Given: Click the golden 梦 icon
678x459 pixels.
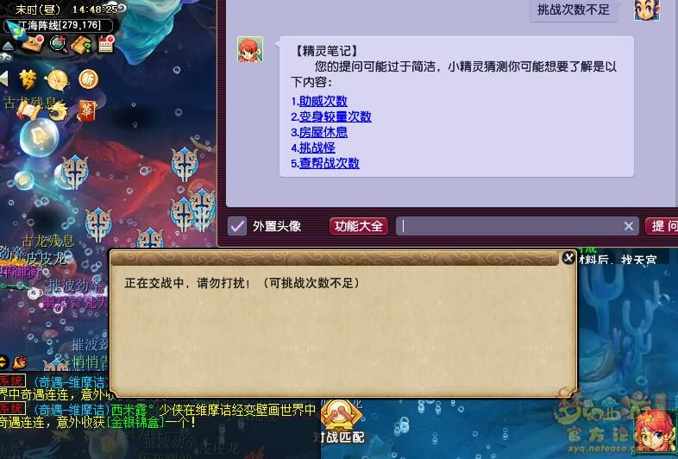Looking at the screenshot, I should [28, 79].
